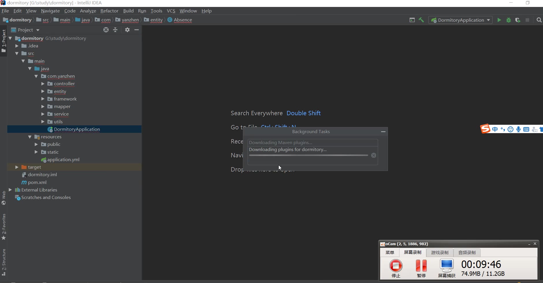543x283 pixels.
Task: Expand External Libraries node
Action: [x=10, y=190]
